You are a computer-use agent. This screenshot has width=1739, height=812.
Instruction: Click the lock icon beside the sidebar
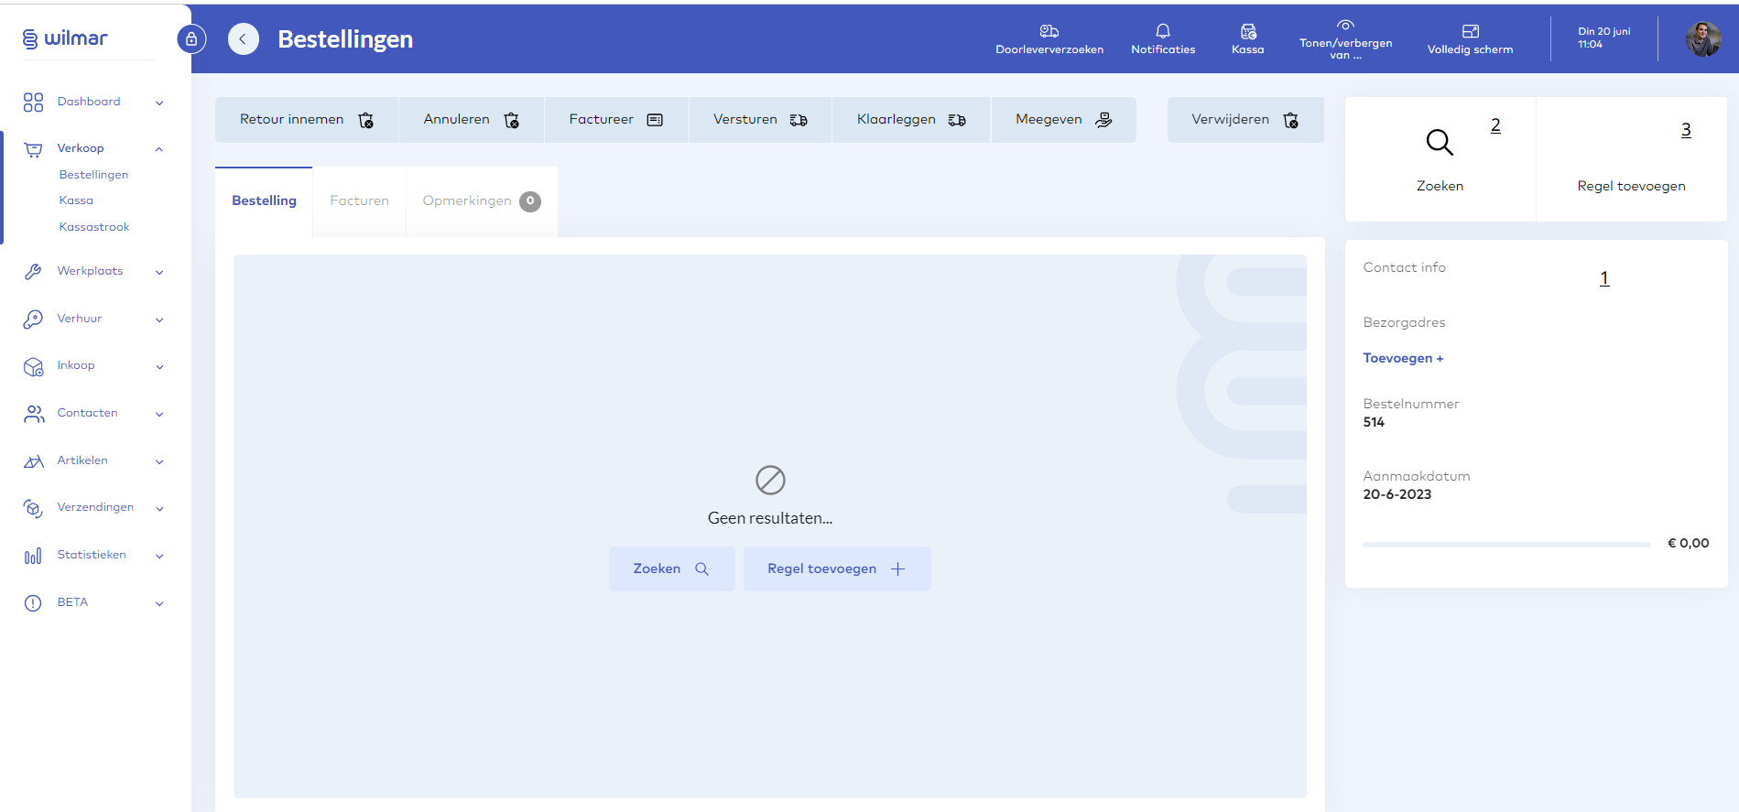[191, 39]
